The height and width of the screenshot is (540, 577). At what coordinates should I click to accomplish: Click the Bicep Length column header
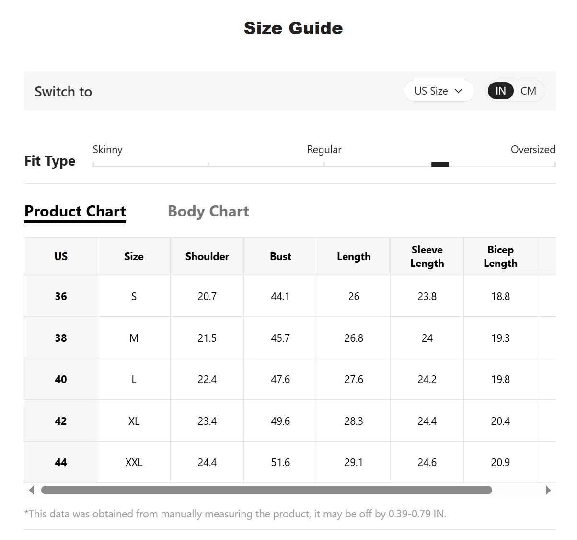click(x=500, y=256)
